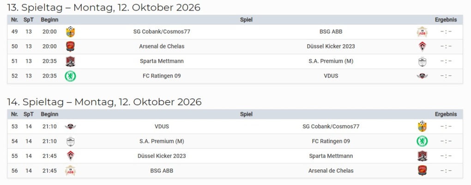Click FC Ratingen 09 logo in match 52
471x185 pixels.
click(x=70, y=76)
